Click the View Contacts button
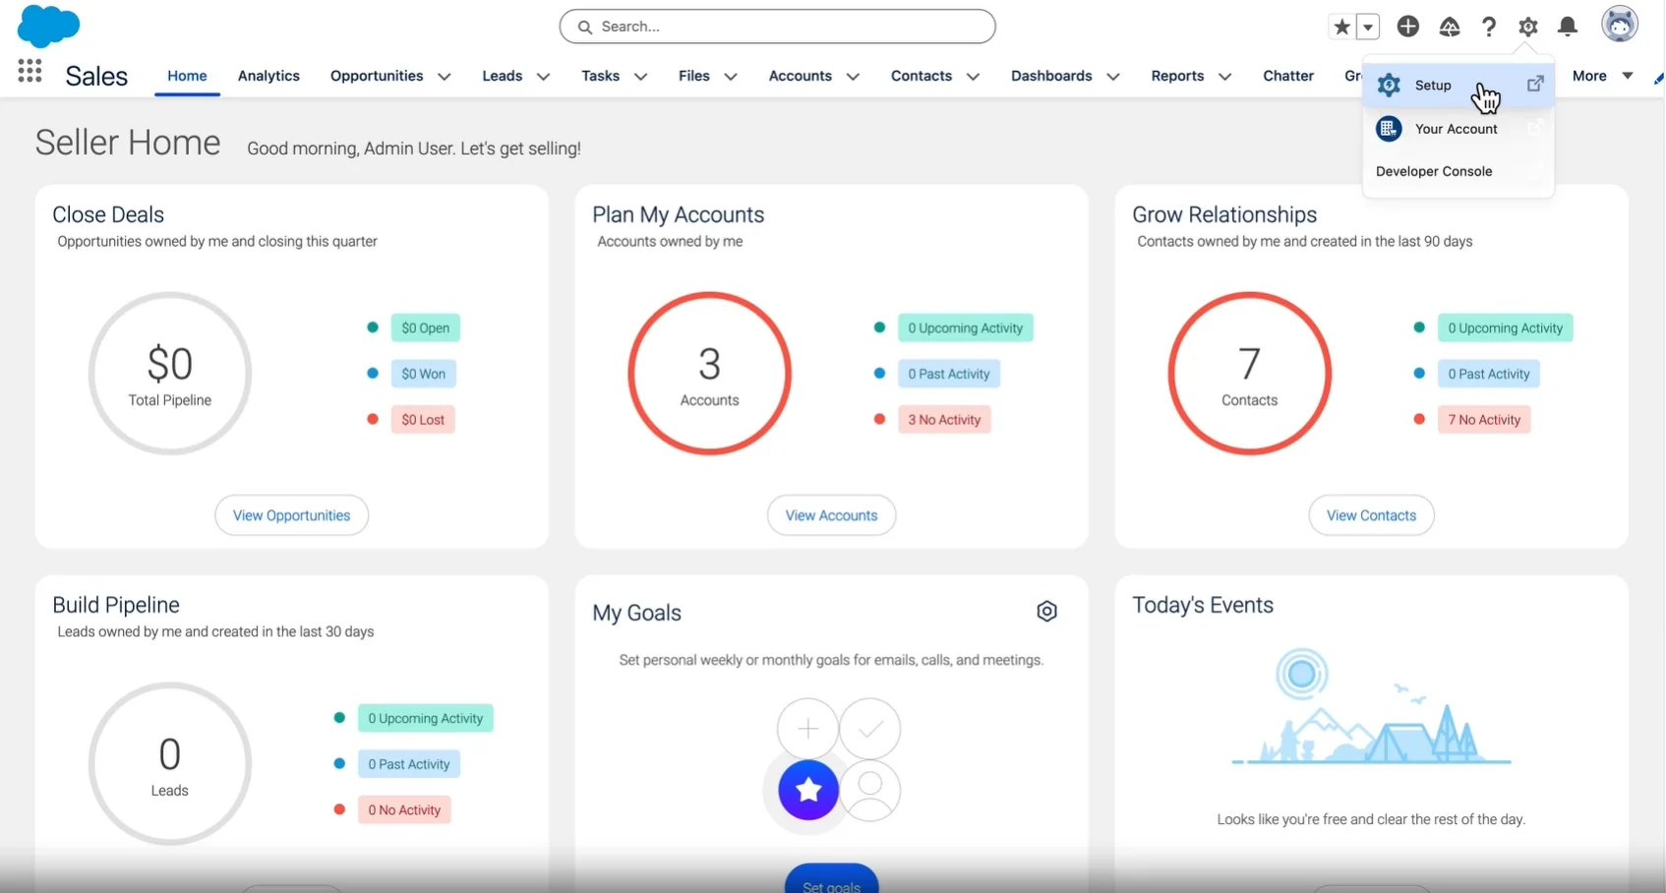 (1371, 515)
